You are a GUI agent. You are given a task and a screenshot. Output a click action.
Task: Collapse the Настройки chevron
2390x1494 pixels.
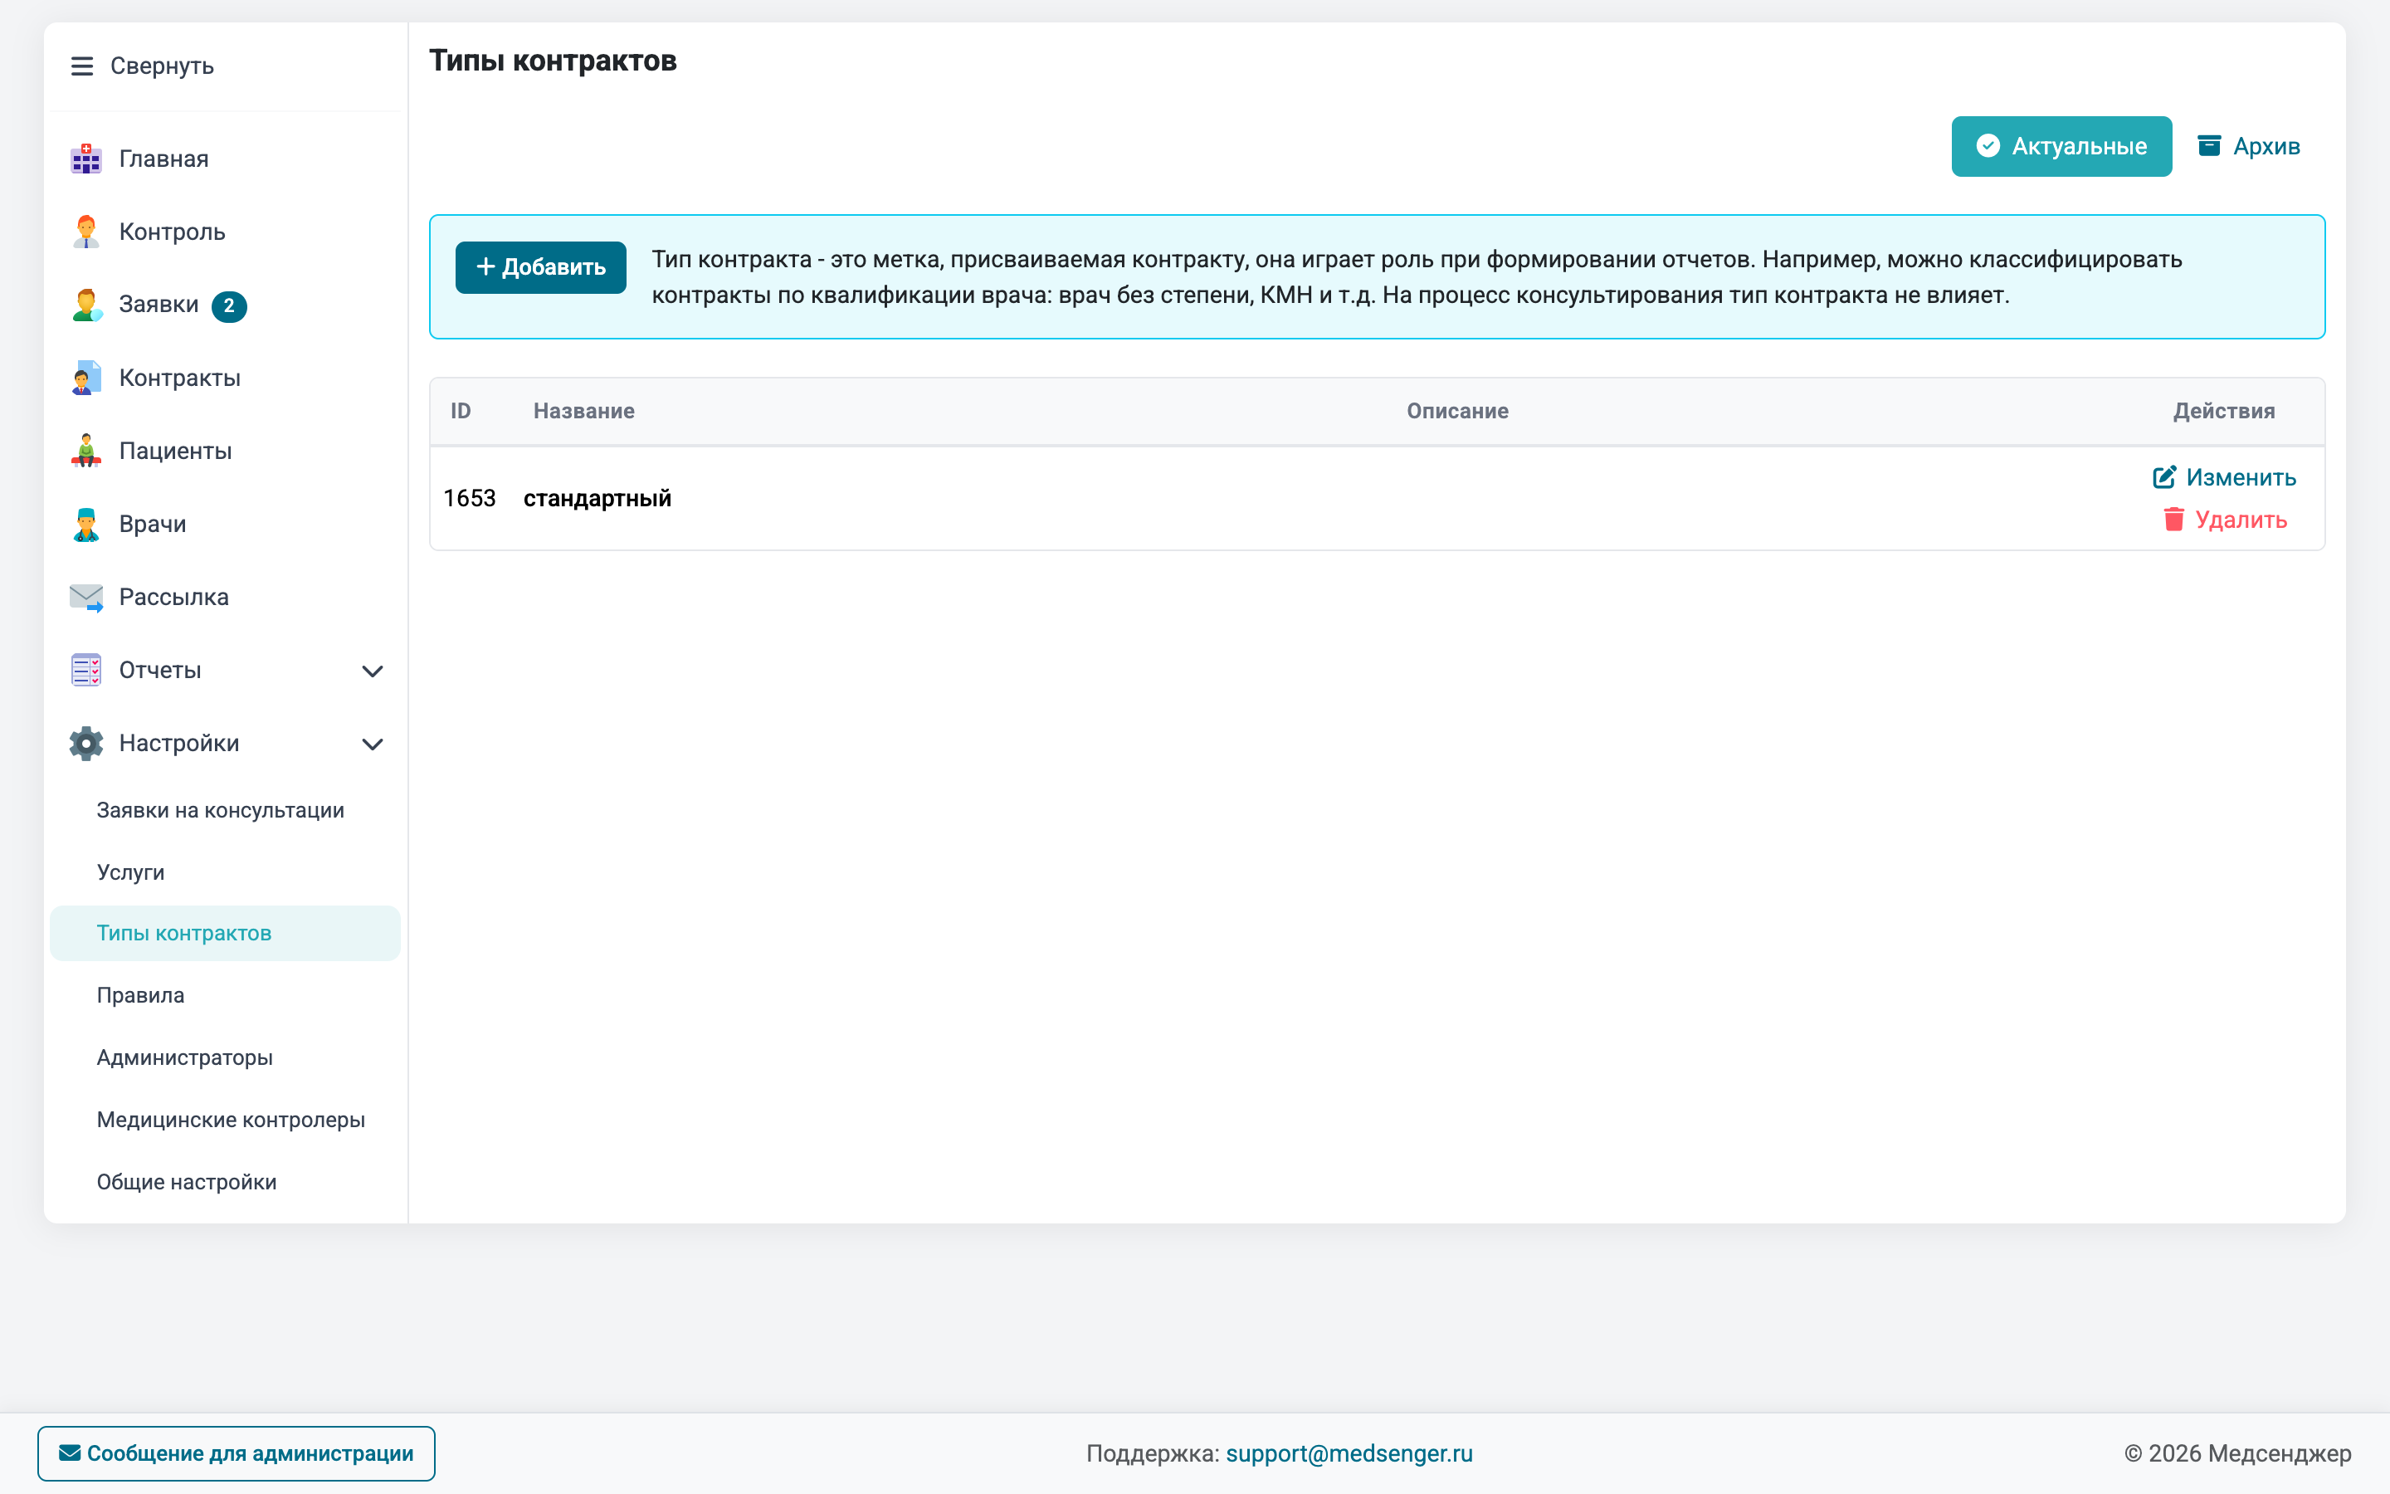(373, 744)
